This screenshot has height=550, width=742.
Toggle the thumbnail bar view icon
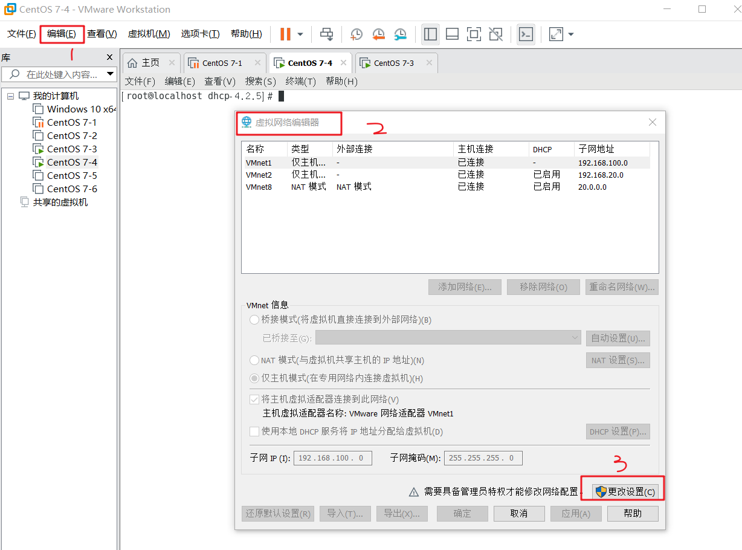point(452,34)
